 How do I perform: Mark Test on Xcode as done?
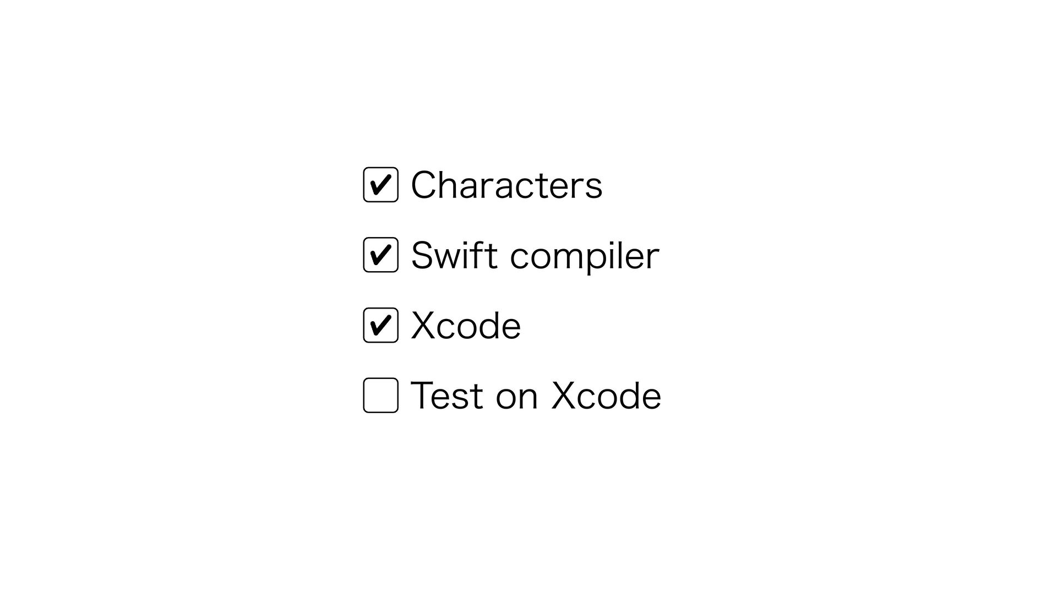[x=380, y=395]
